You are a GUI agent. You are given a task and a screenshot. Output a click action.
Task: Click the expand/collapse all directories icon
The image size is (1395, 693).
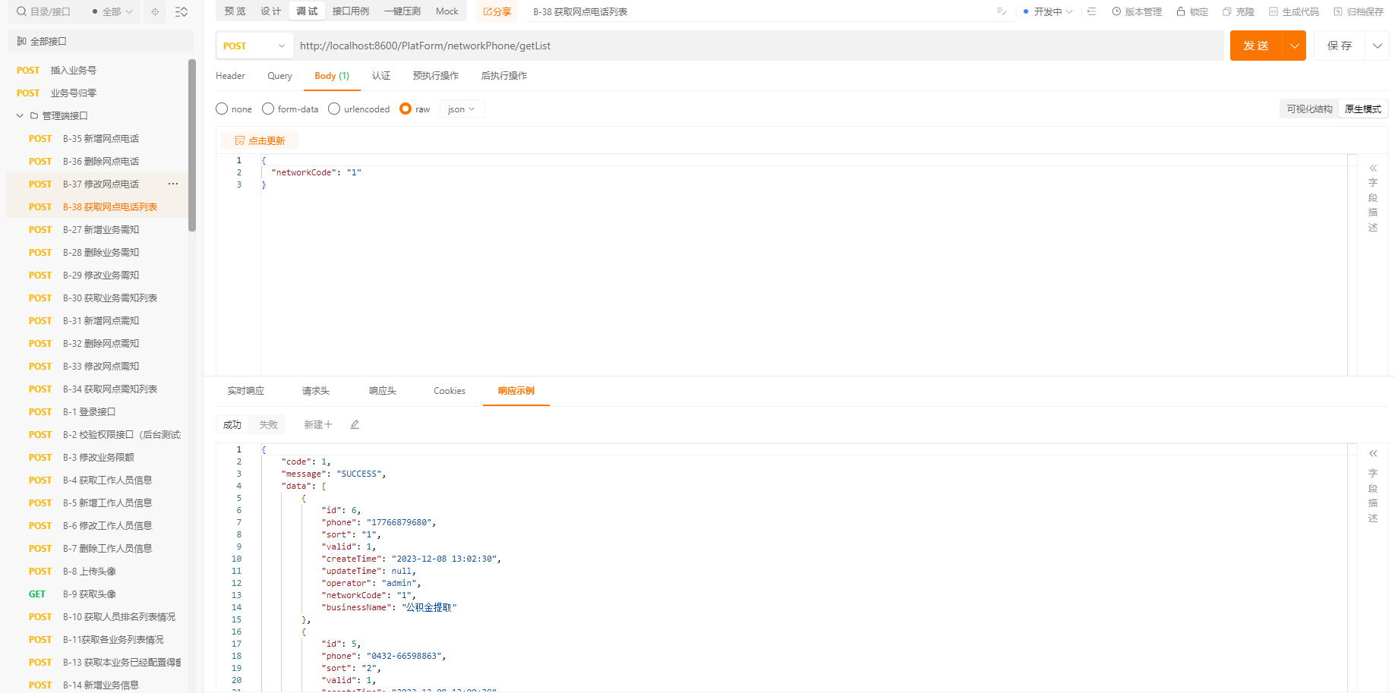coord(181,11)
